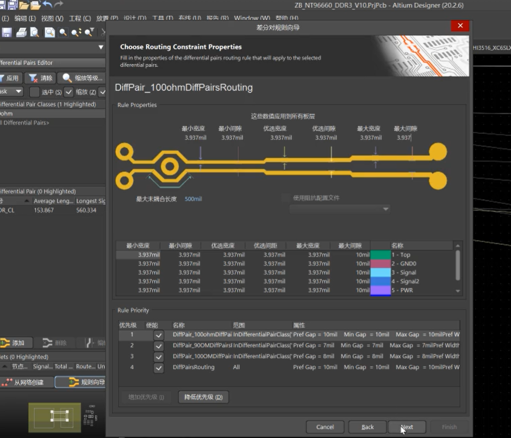Viewport: 511px width, 438px height.
Task: Click the blue swatch for 4 - Signal2
Action: 381,281
